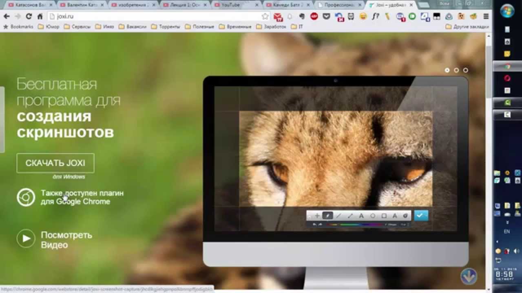This screenshot has width=522, height=293.
Task: Open the Временные bookmarks folder
Action: [x=235, y=27]
